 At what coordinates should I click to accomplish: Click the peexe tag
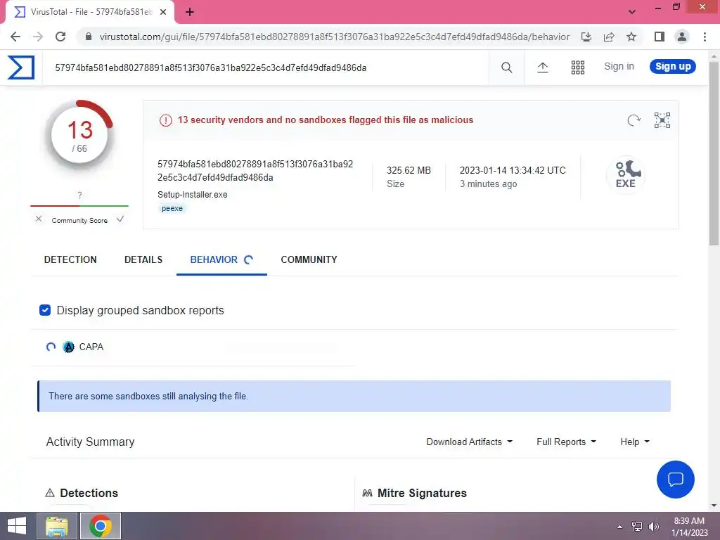coord(172,208)
